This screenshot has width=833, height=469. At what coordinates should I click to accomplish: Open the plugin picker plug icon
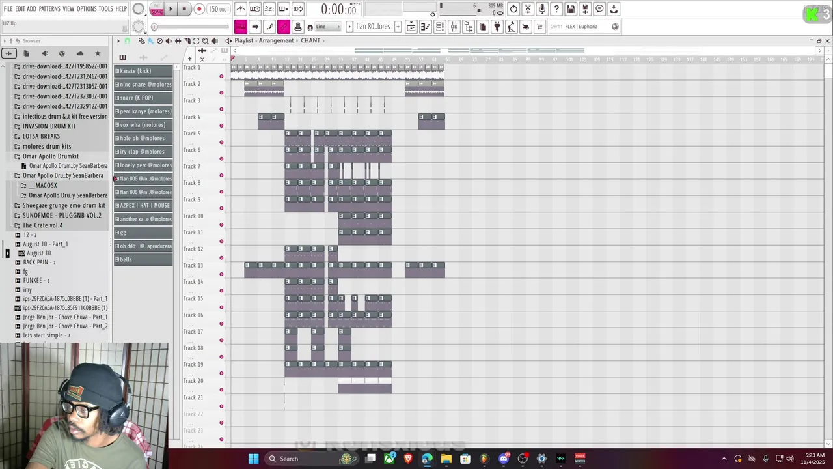pos(497,27)
